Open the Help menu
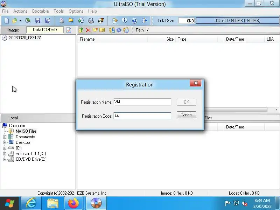This screenshot has width=280, height=210. (92, 11)
